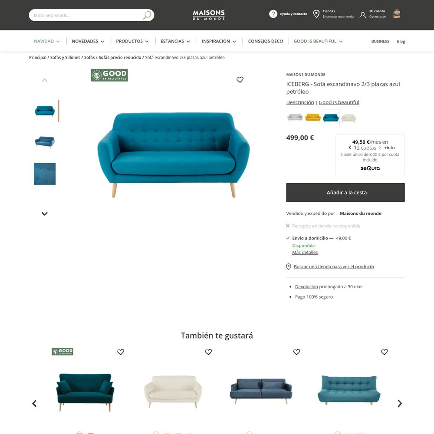Click the Maisons du Monde logo
Viewport: 434px width, 434px height.
209,15
